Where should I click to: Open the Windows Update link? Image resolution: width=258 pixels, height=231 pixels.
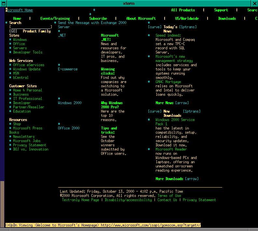click(27, 69)
